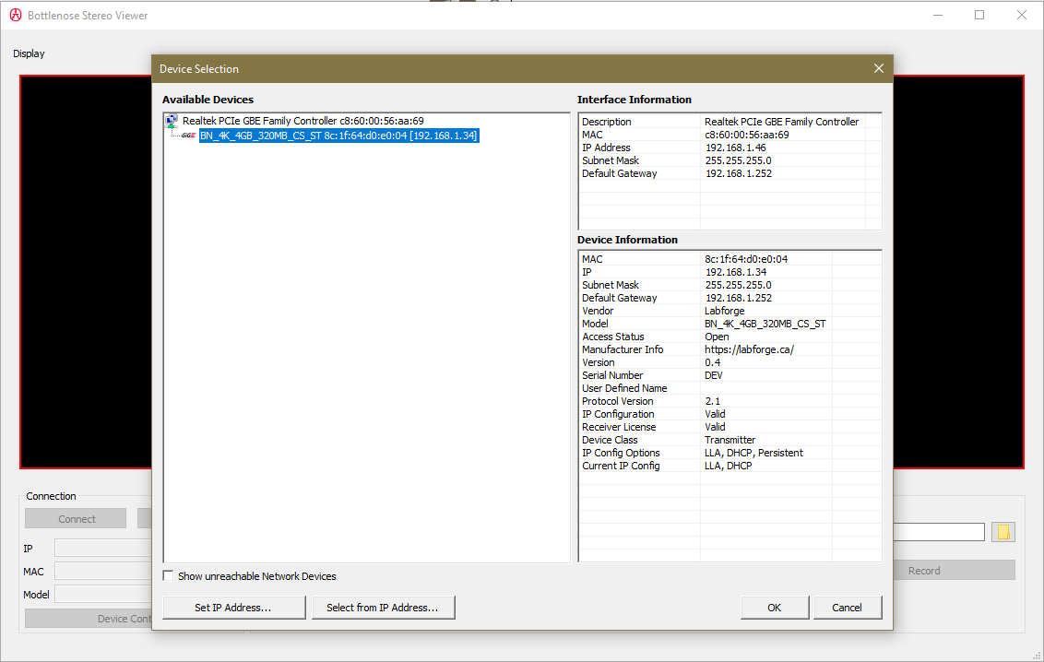Click the https://labforge.ca/ manufacturer info

(749, 349)
